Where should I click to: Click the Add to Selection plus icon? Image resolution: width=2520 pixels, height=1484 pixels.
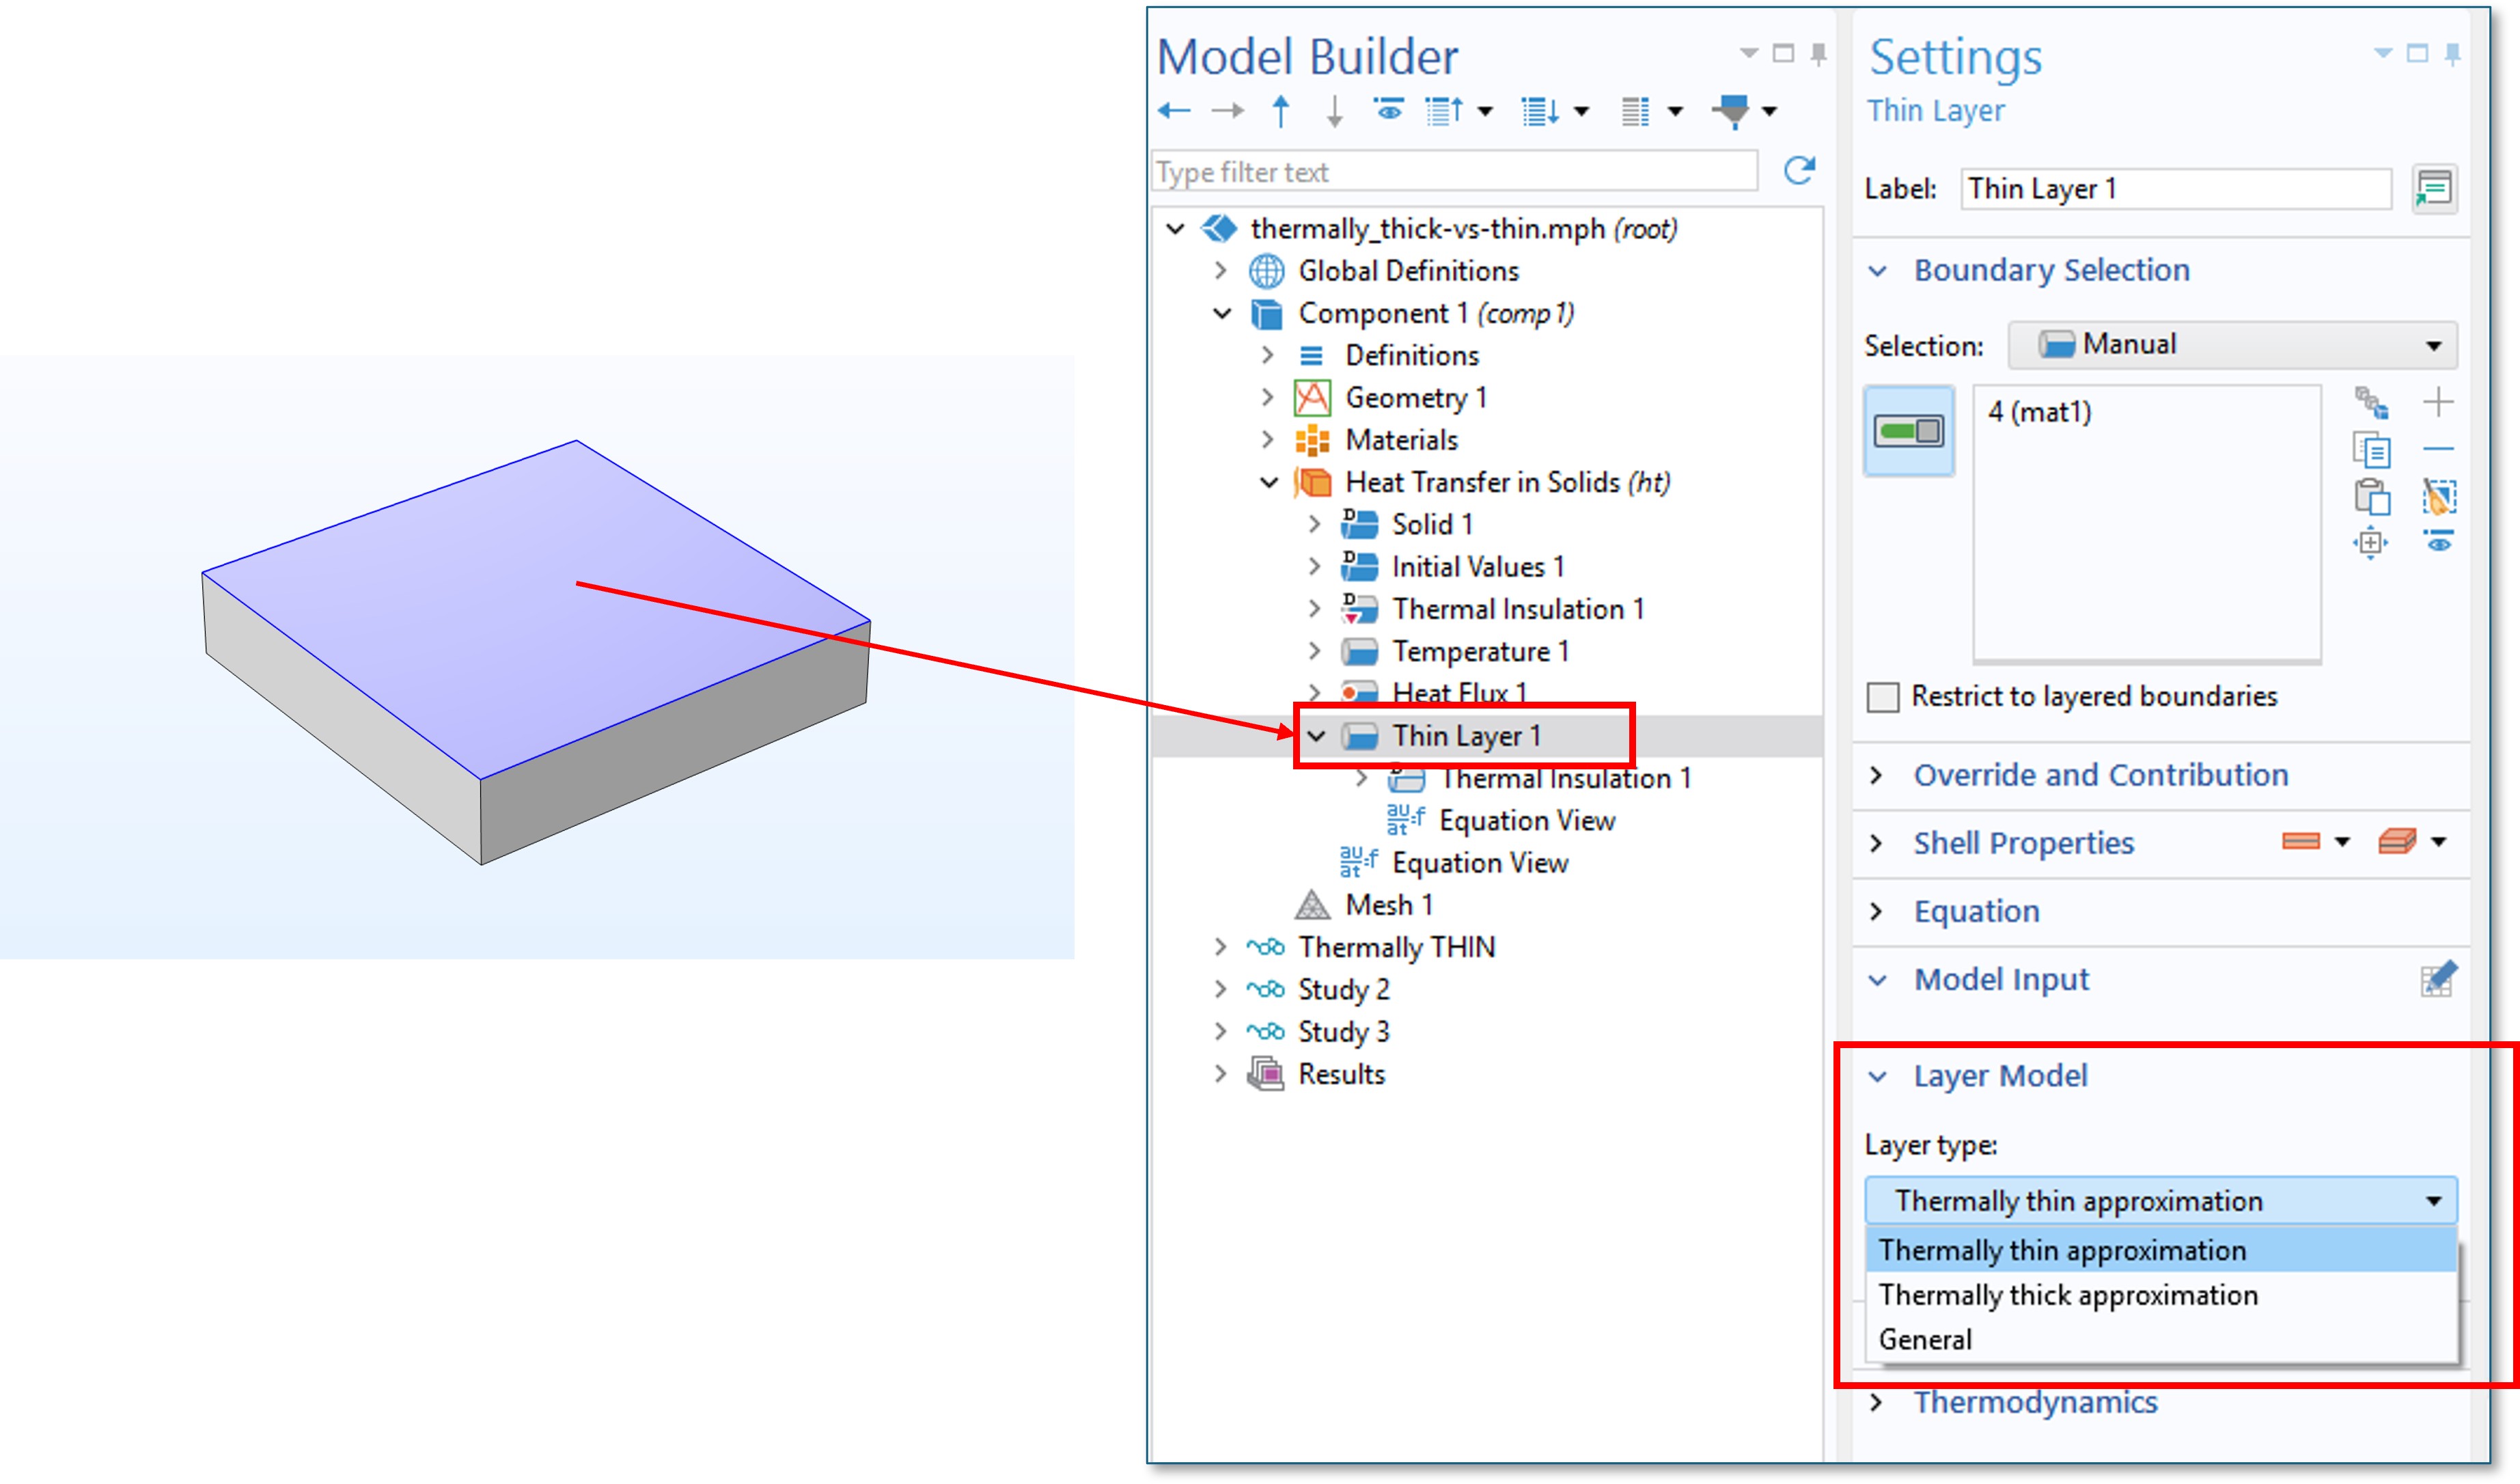[x=2439, y=402]
